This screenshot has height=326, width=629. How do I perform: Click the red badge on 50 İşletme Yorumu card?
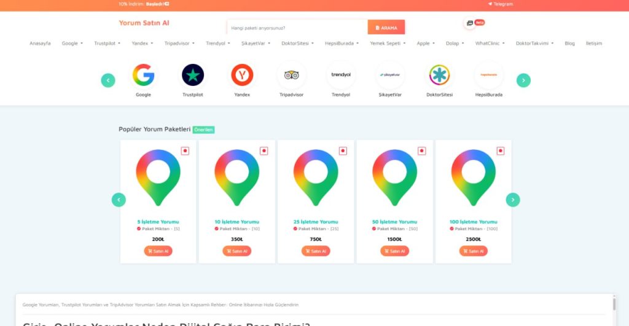(421, 151)
